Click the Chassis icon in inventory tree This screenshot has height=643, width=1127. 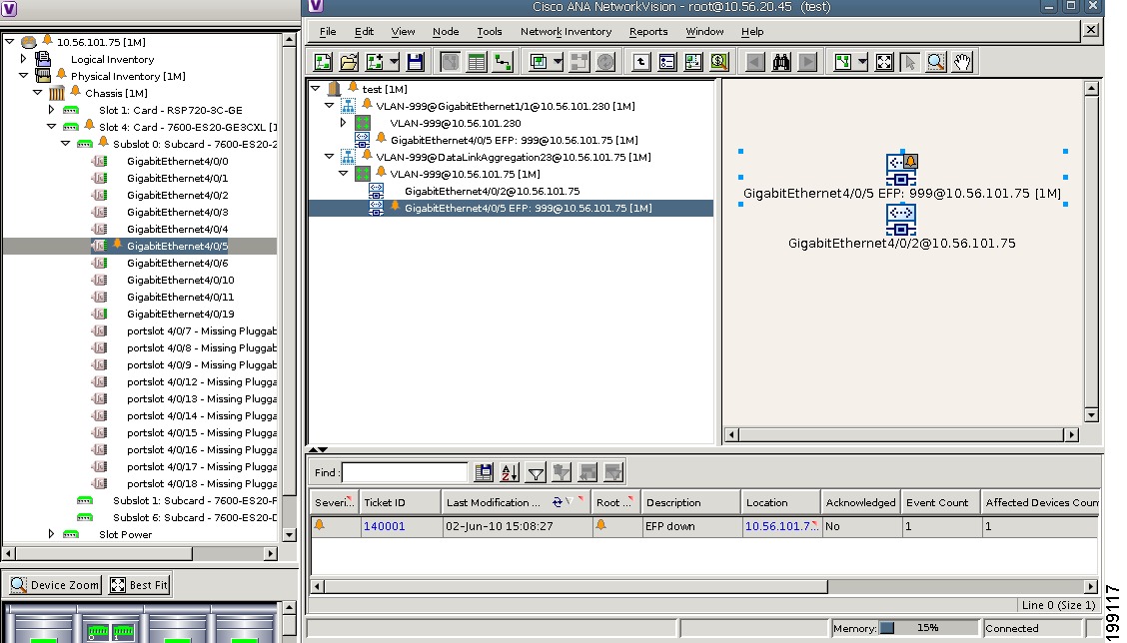[x=57, y=94]
